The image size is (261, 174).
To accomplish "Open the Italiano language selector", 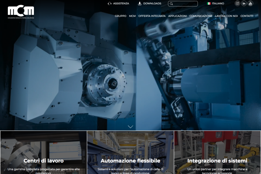I will click(218, 3).
